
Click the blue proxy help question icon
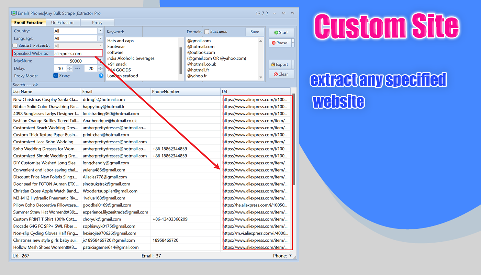[x=101, y=76]
